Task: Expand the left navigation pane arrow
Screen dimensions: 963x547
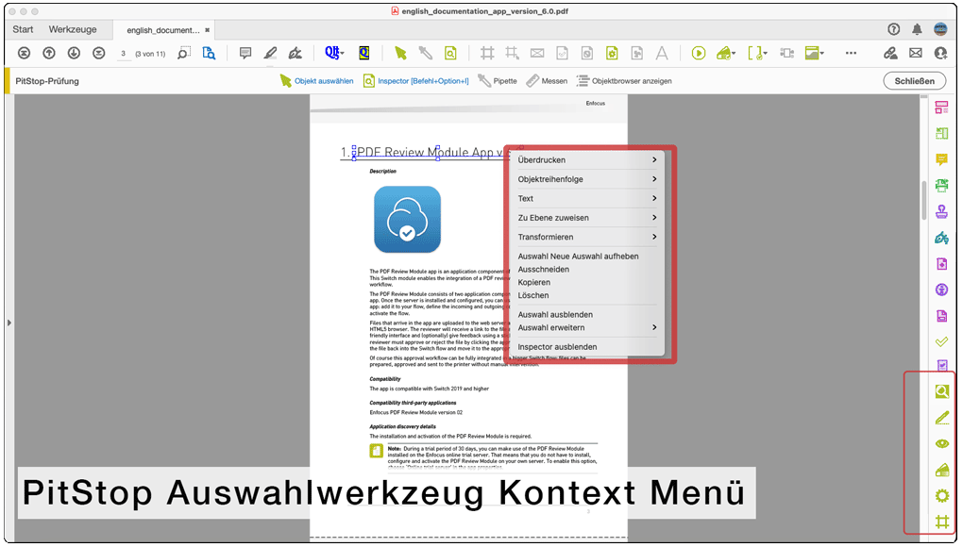Action: coord(8,323)
